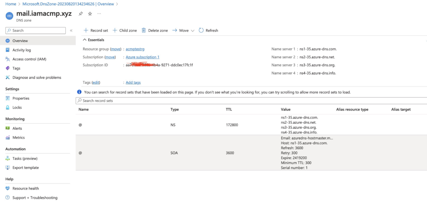Click edit link next to Tags
This screenshot has width=427, height=206.
[x=96, y=83]
